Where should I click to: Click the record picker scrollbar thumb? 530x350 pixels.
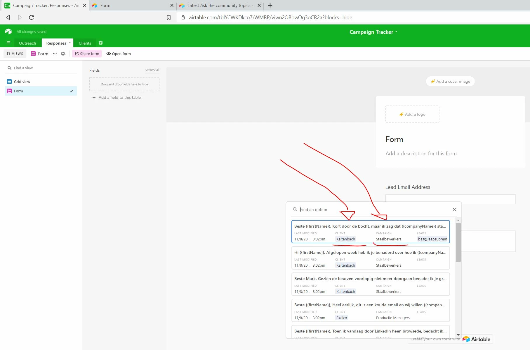click(458, 242)
